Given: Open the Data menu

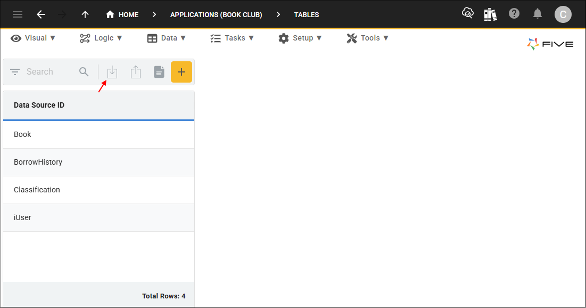Looking at the screenshot, I should tap(166, 38).
